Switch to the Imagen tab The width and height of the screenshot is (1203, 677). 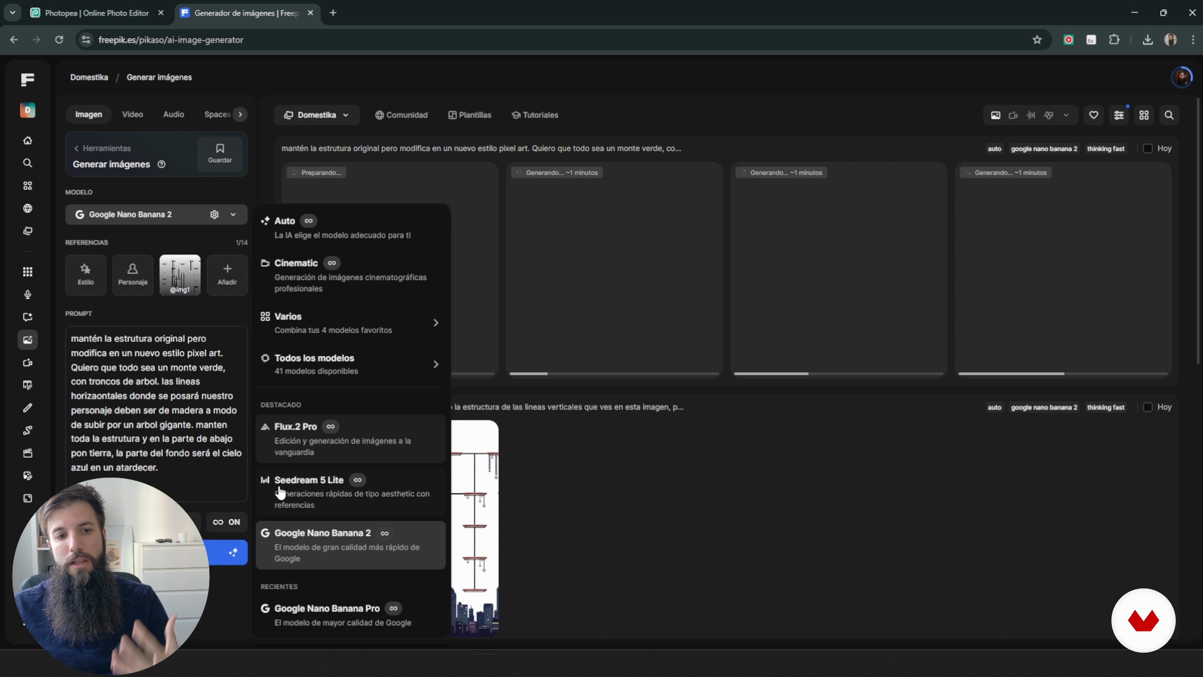coord(88,114)
